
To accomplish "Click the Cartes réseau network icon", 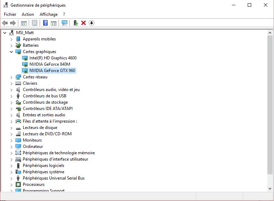I will (18, 77).
